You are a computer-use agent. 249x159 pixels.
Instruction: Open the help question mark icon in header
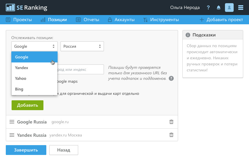(208, 8)
